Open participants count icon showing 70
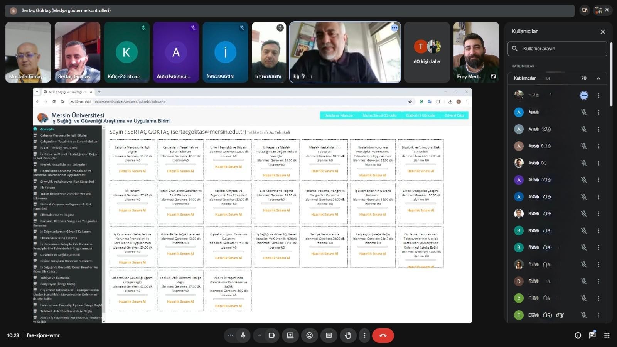This screenshot has height=347, width=617. click(603, 10)
